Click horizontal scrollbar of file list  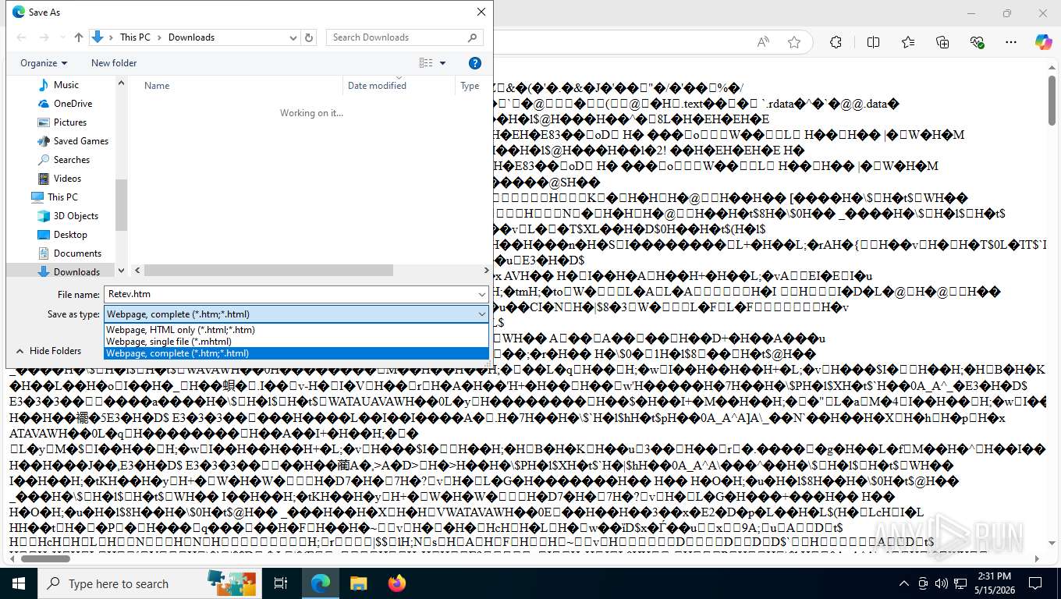click(268, 271)
